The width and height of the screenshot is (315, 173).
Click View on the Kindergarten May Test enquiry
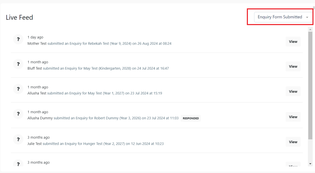[x=293, y=66]
